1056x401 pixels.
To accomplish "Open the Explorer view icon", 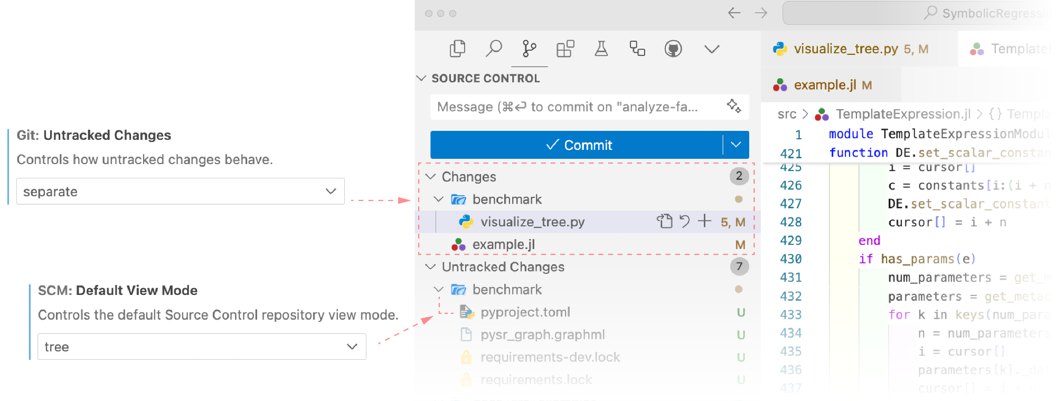I will 457,49.
